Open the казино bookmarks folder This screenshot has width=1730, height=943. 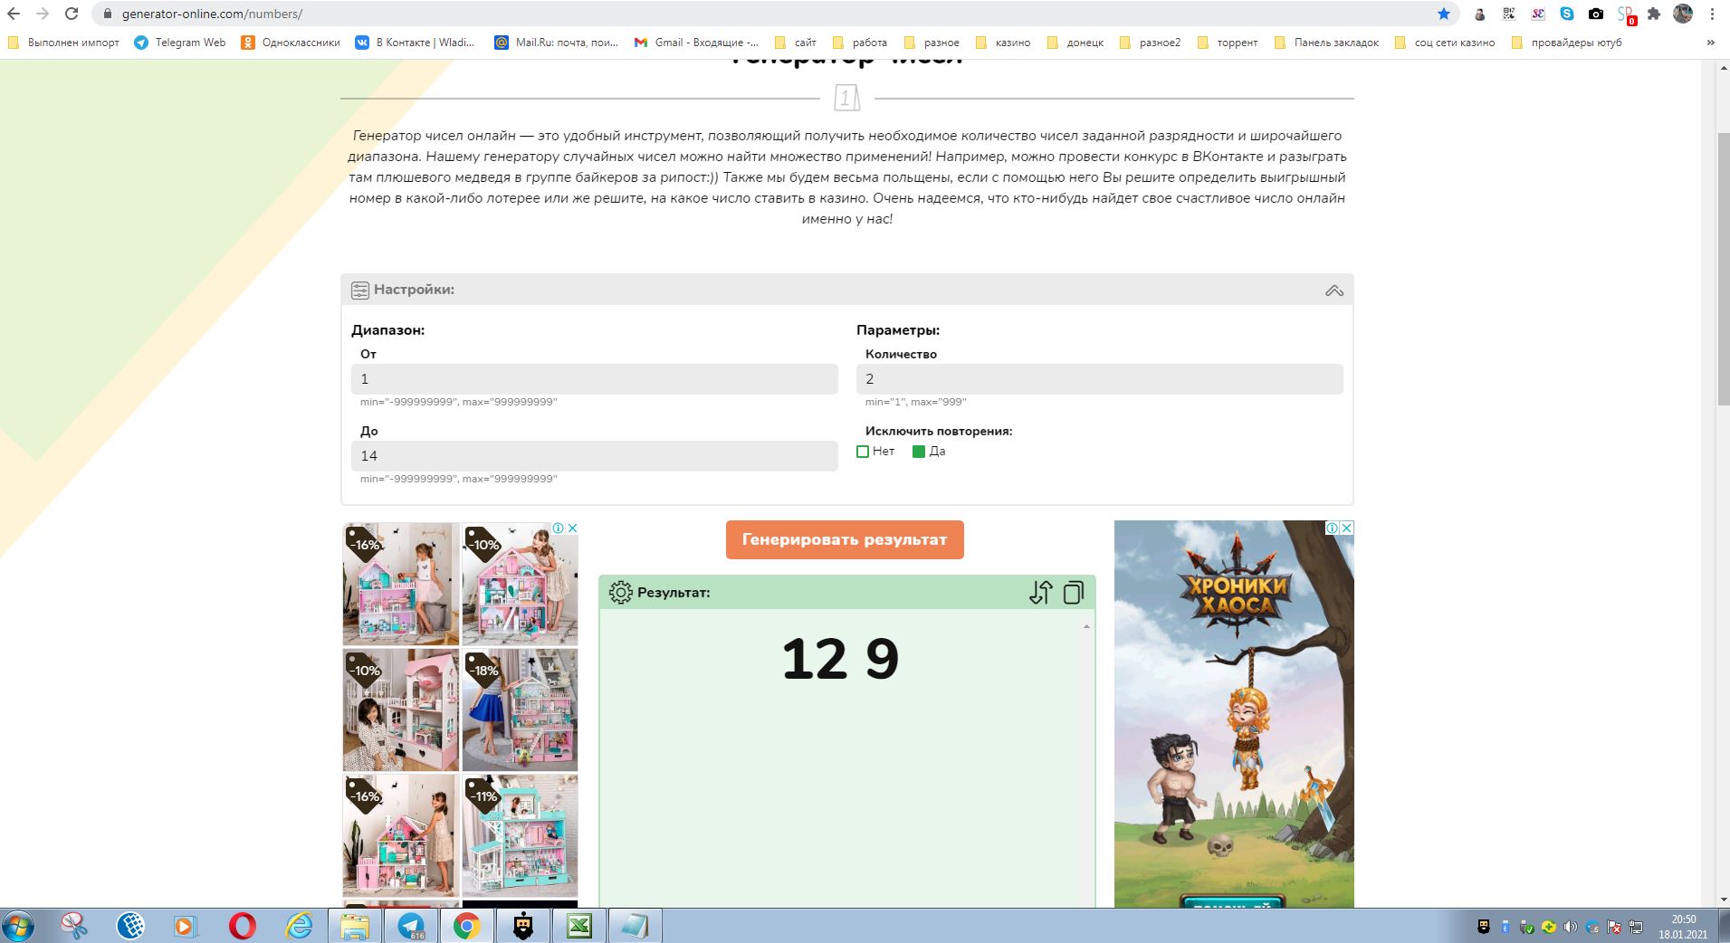pos(1003,43)
